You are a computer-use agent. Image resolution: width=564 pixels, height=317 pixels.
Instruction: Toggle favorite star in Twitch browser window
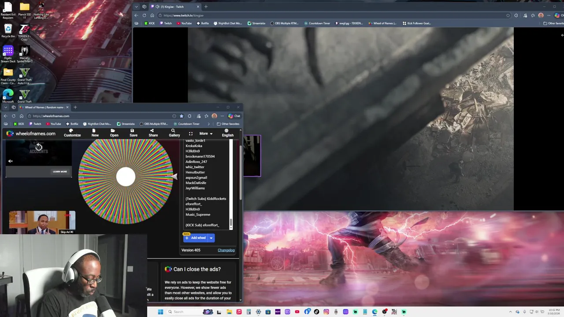click(x=508, y=15)
